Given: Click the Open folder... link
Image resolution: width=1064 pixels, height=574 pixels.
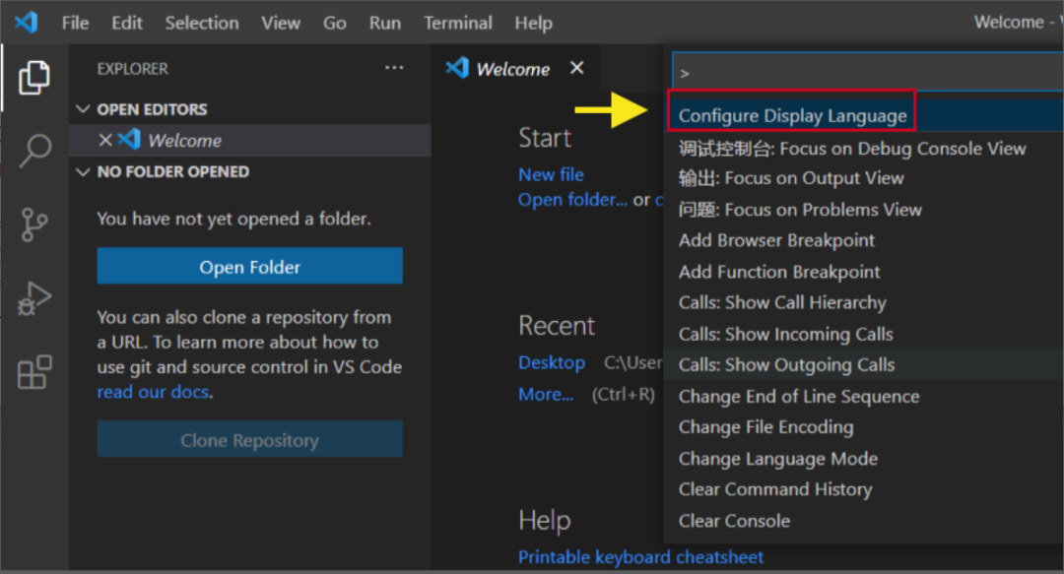Looking at the screenshot, I should pyautogui.click(x=572, y=200).
